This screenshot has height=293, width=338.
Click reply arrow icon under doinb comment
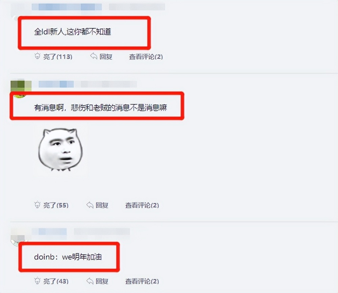pyautogui.click(x=90, y=281)
